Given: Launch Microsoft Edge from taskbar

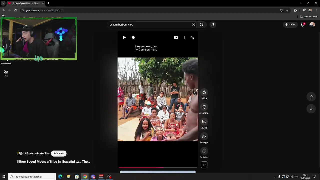Looking at the screenshot, I should pos(60,177).
